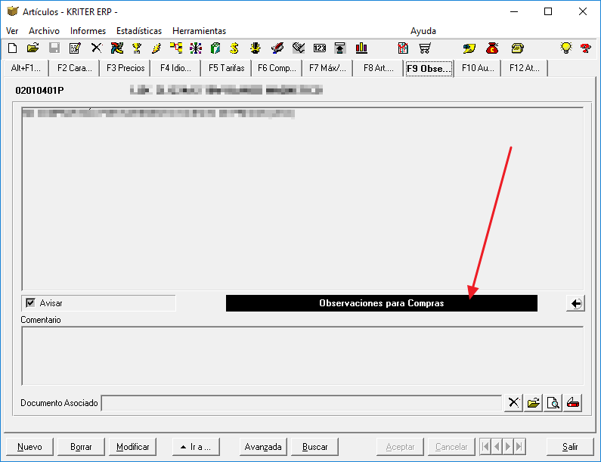Browse for associated document with folder icon

coord(533,403)
